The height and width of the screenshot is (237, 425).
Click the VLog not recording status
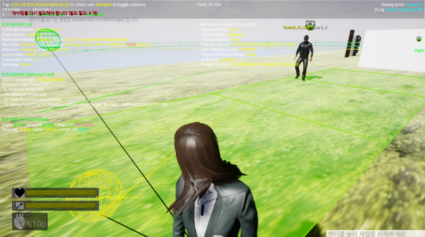[x=398, y=10]
